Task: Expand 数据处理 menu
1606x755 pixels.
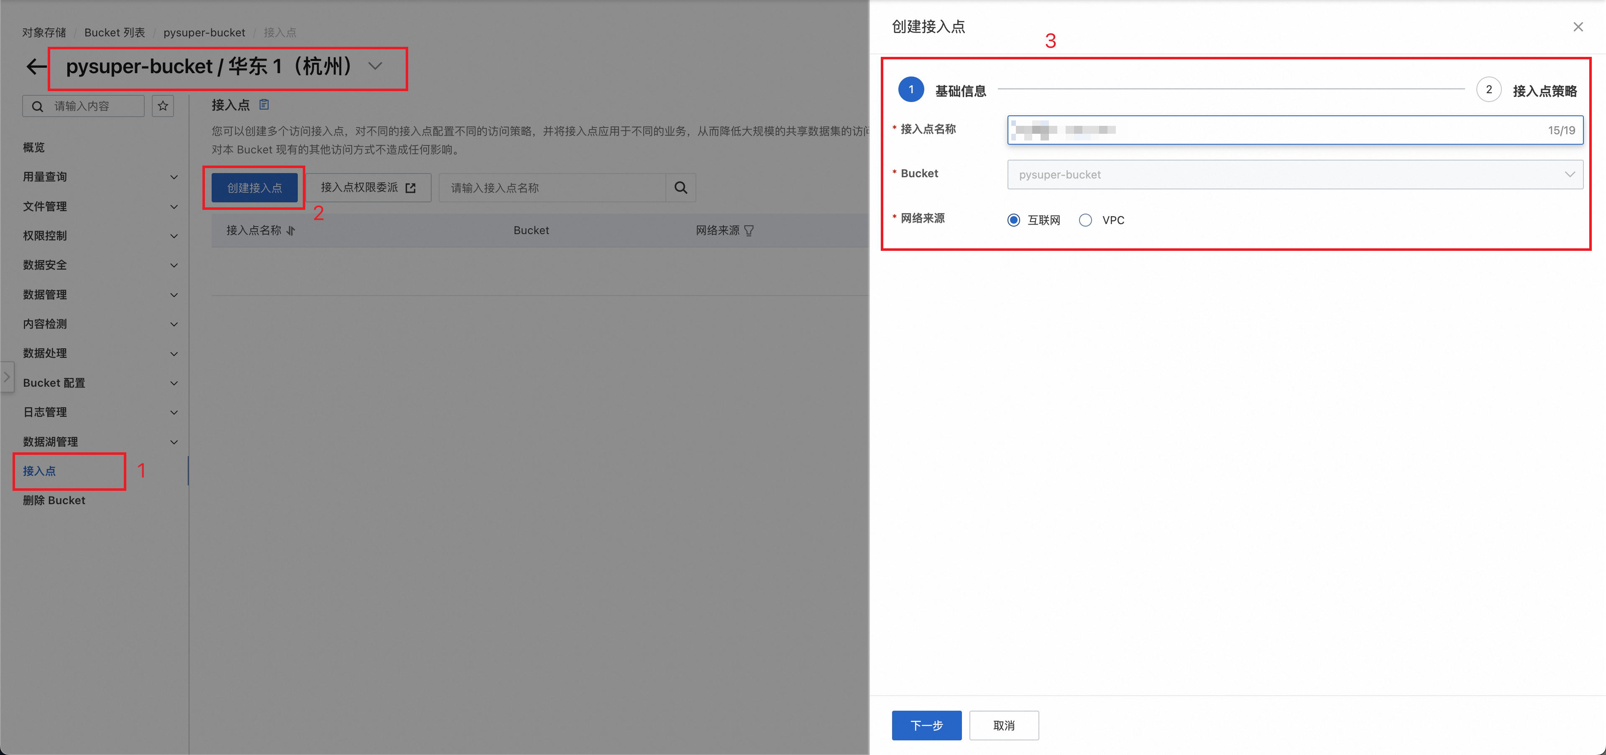Action: pyautogui.click(x=100, y=353)
